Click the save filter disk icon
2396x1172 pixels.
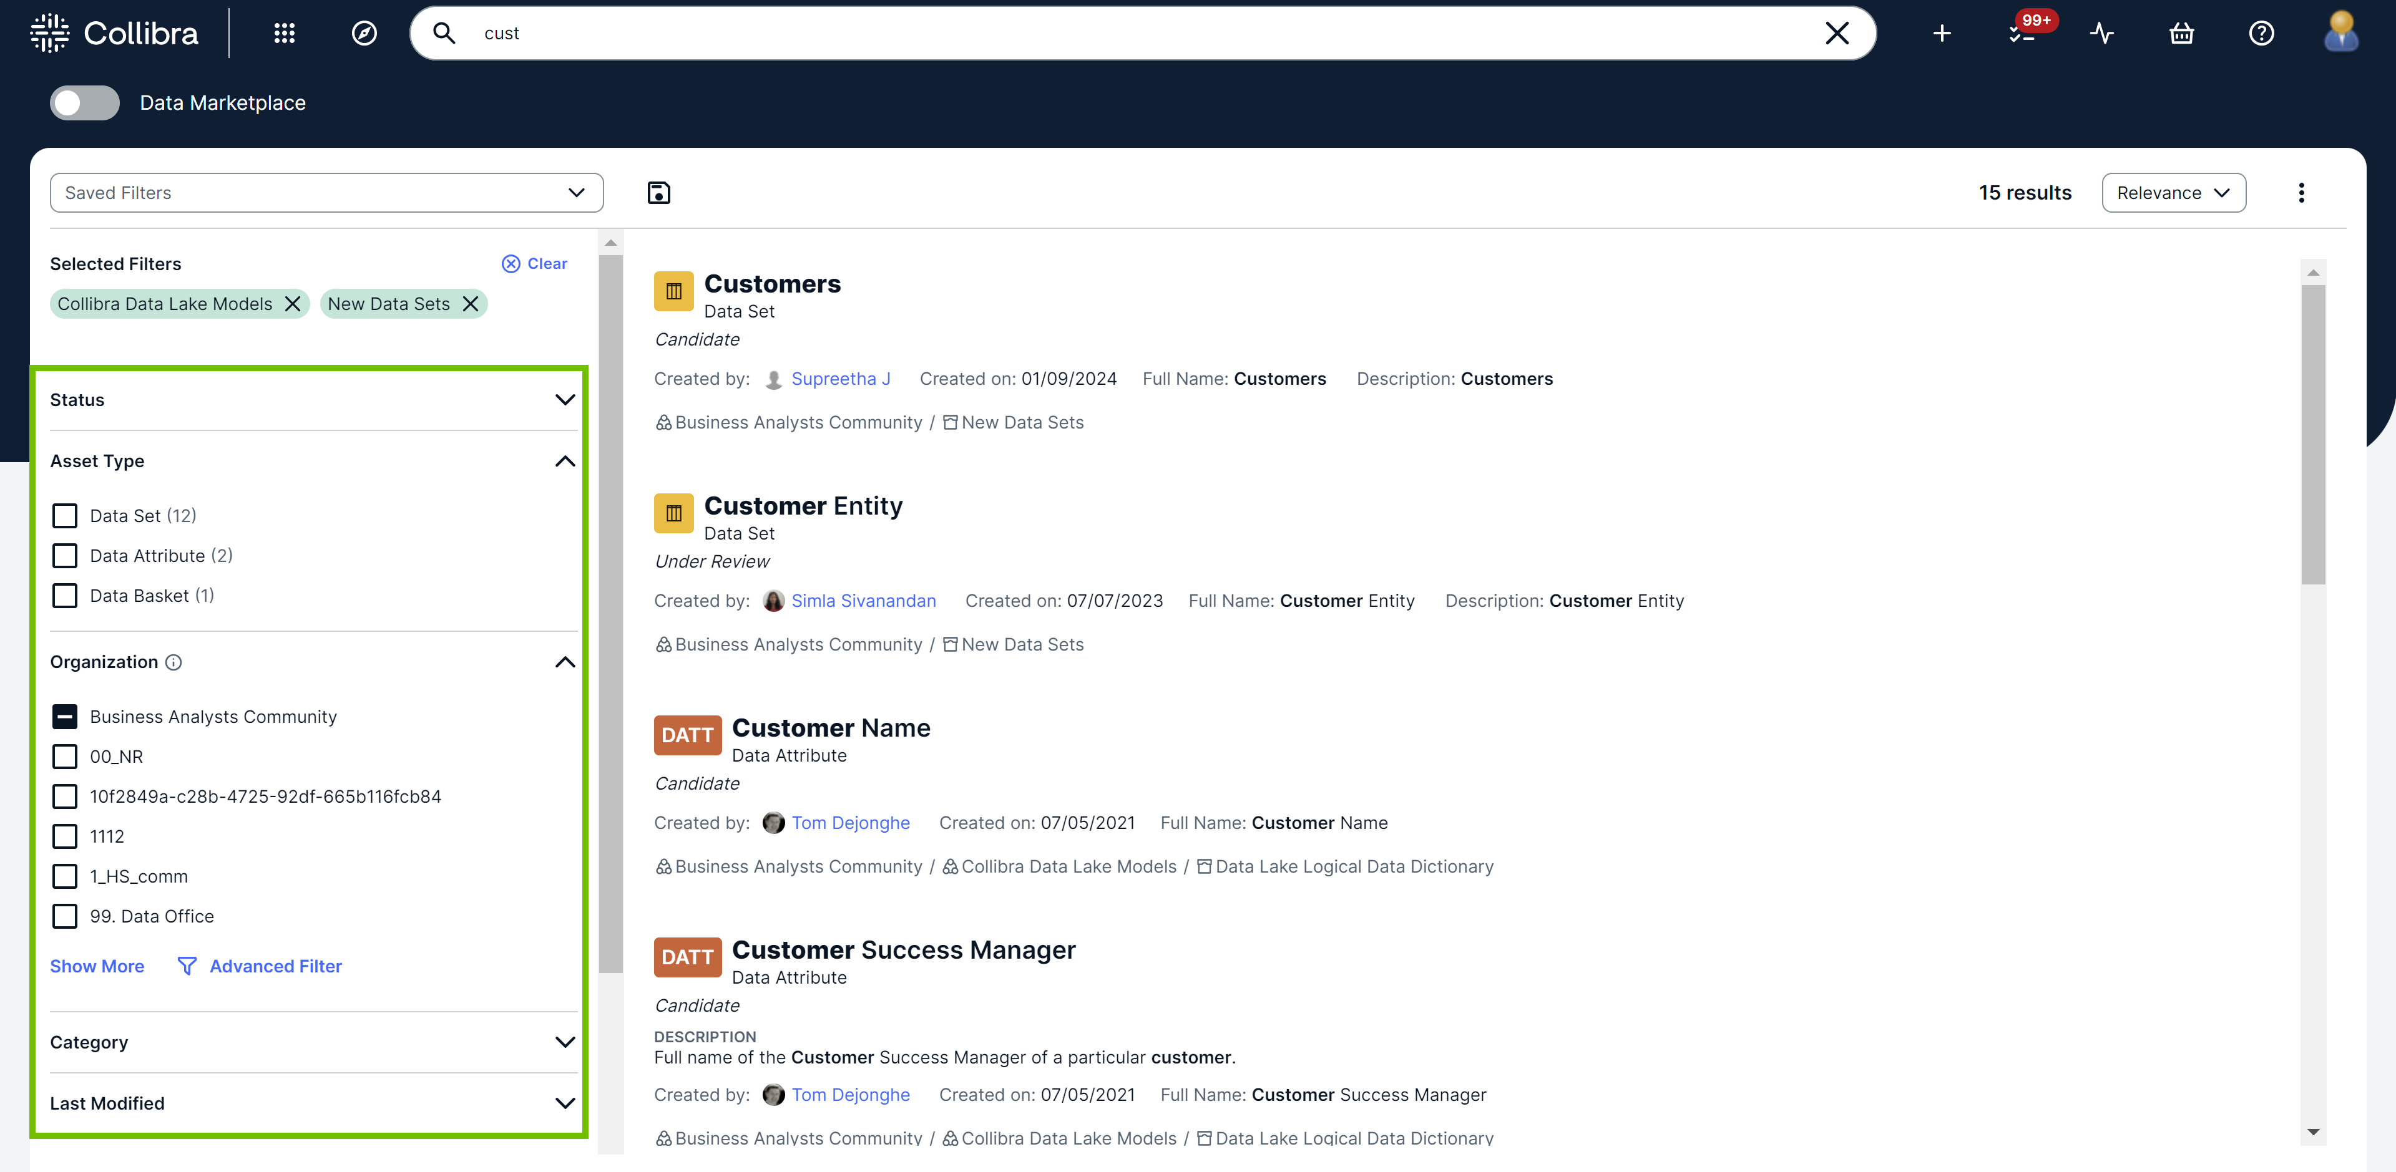tap(658, 192)
